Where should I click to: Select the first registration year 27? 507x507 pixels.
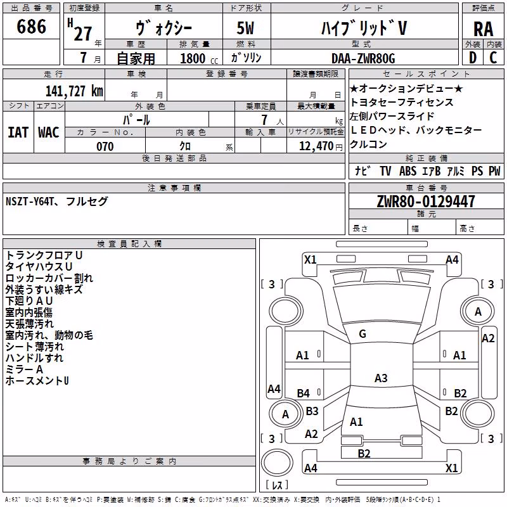click(83, 34)
